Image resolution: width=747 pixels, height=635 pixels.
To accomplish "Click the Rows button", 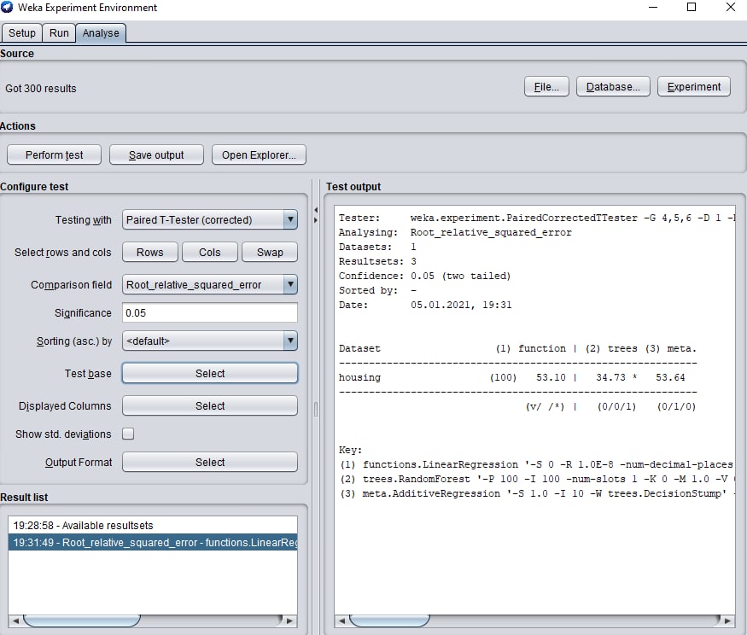I will [x=150, y=252].
